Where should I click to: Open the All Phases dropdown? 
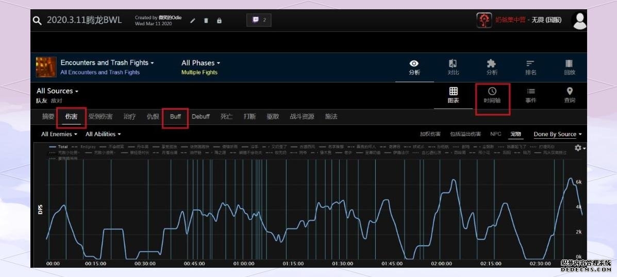pos(201,63)
